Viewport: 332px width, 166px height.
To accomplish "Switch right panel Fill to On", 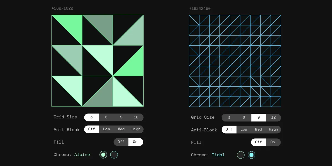I will 273,142.
